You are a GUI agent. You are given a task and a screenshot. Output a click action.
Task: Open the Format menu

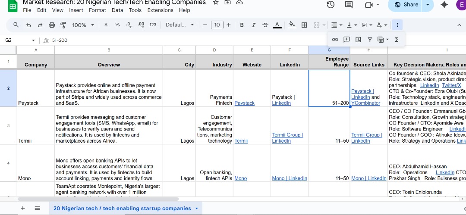pyautogui.click(x=97, y=10)
